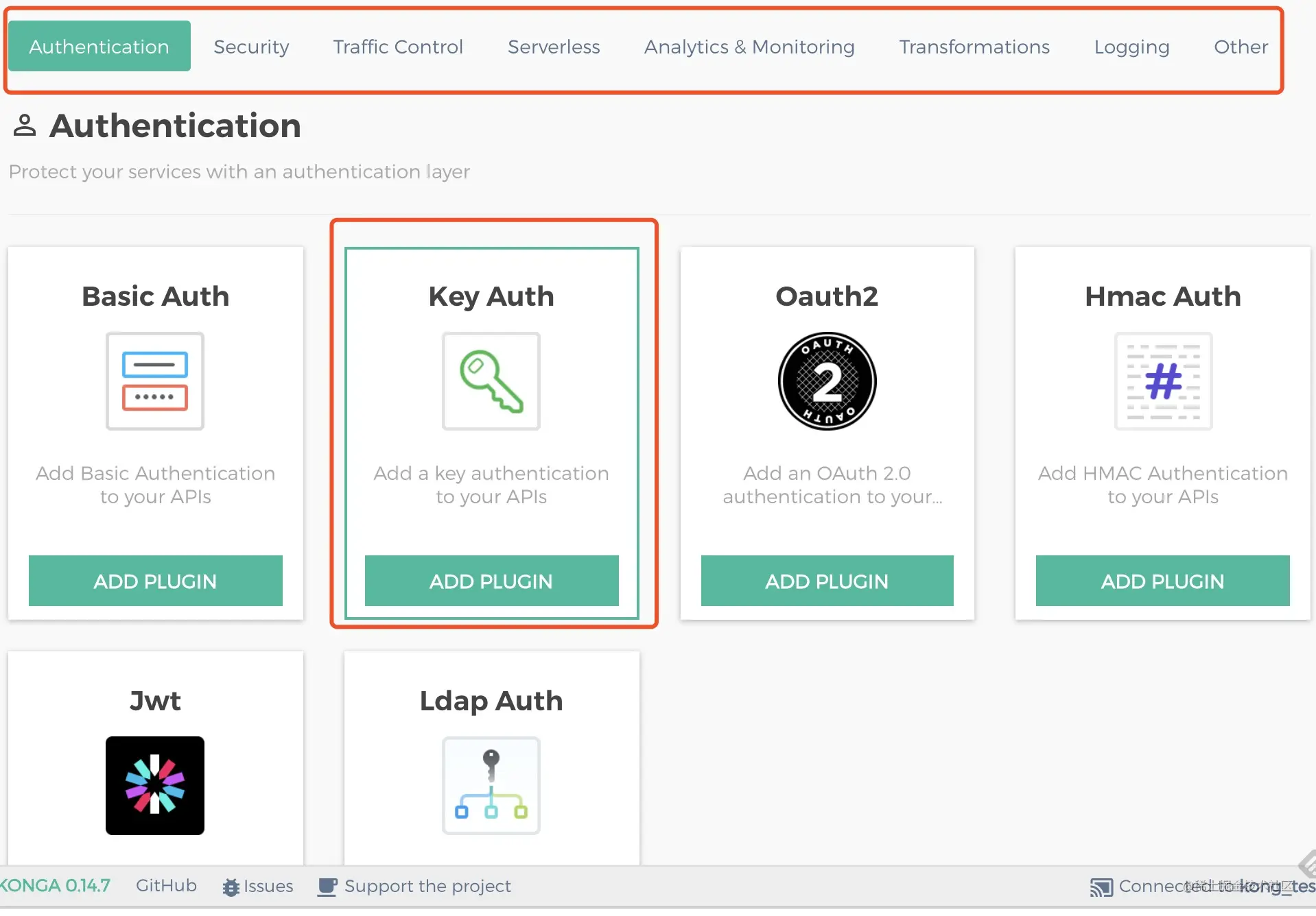
Task: Click the person icon beside the Authentication heading
Action: click(x=25, y=125)
